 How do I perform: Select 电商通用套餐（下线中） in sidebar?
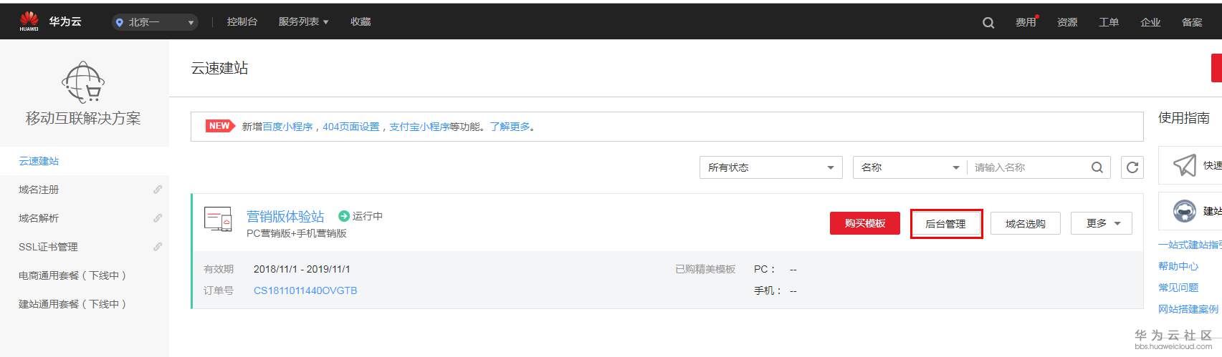(x=73, y=275)
